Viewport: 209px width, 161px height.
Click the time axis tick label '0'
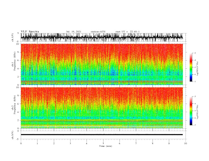[x=21, y=143]
